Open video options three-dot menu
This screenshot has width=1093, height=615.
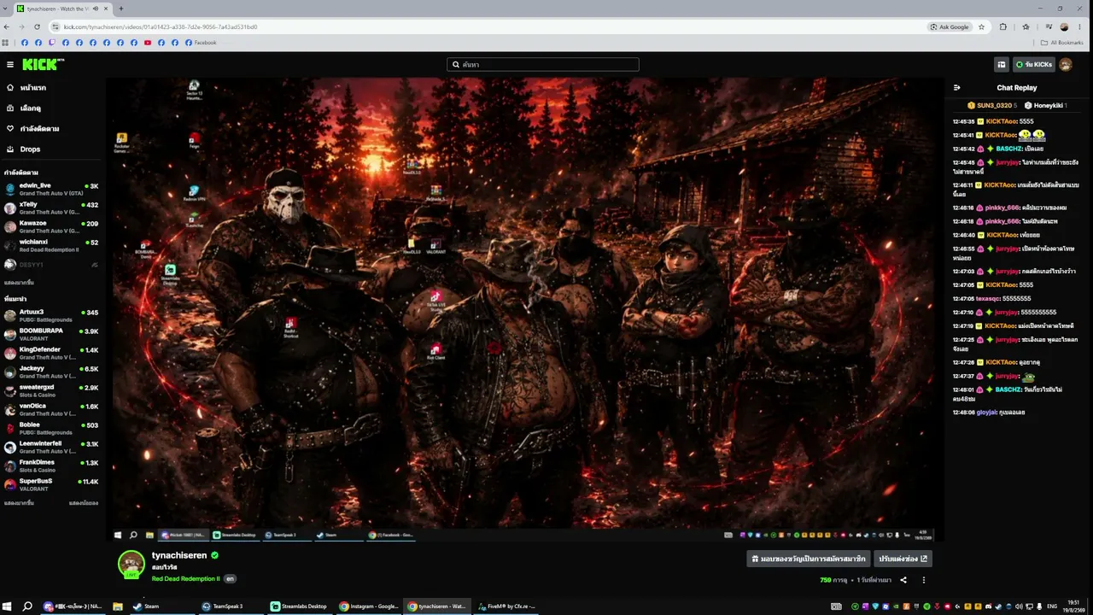(x=924, y=580)
